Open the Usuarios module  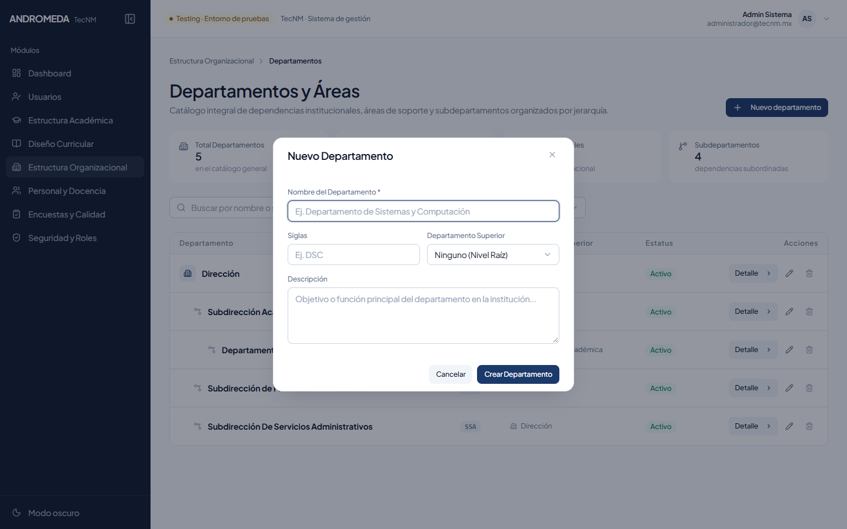point(75,97)
